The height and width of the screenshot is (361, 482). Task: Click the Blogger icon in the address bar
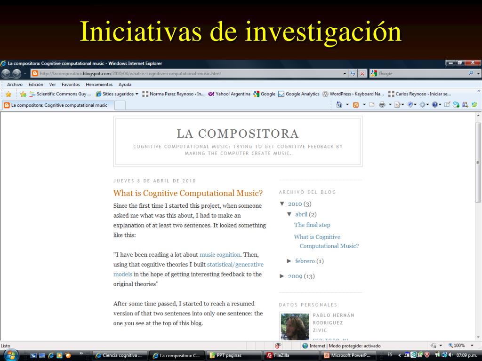[35, 74]
